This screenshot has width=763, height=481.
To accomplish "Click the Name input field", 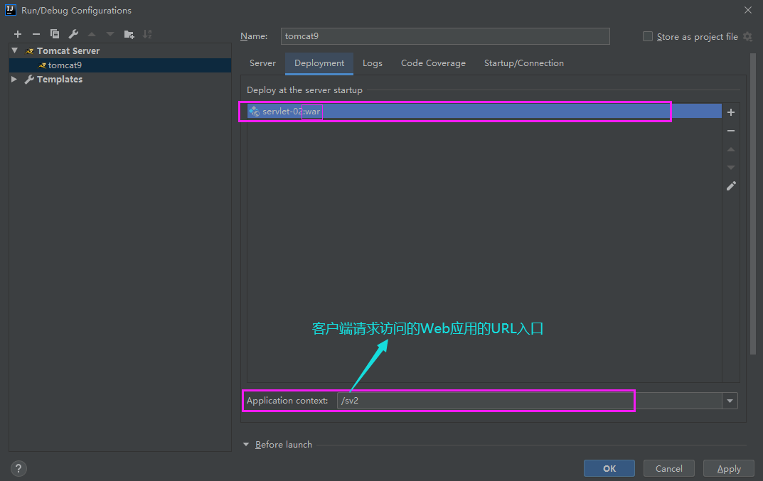I will (x=444, y=36).
